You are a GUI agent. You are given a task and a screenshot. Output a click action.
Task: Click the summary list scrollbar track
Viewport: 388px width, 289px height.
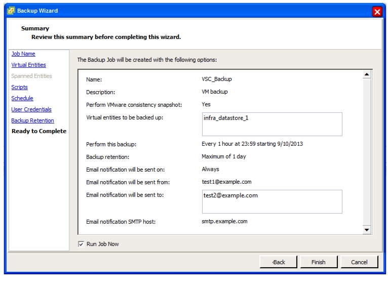pyautogui.click(x=367, y=152)
